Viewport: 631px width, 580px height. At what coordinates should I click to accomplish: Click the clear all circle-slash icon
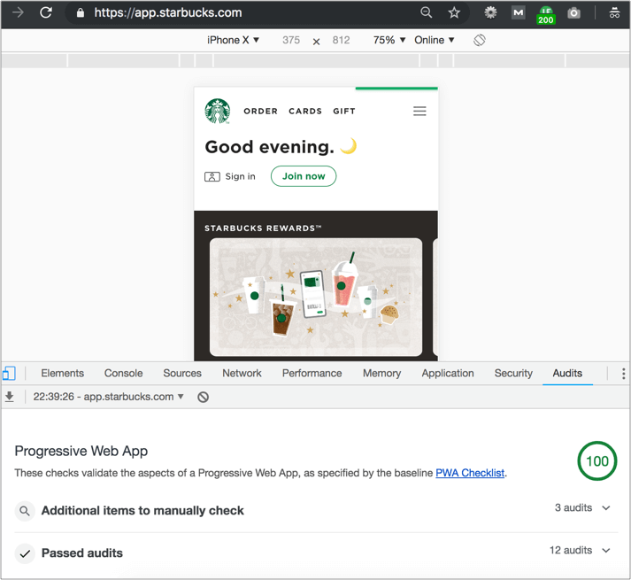click(x=204, y=397)
